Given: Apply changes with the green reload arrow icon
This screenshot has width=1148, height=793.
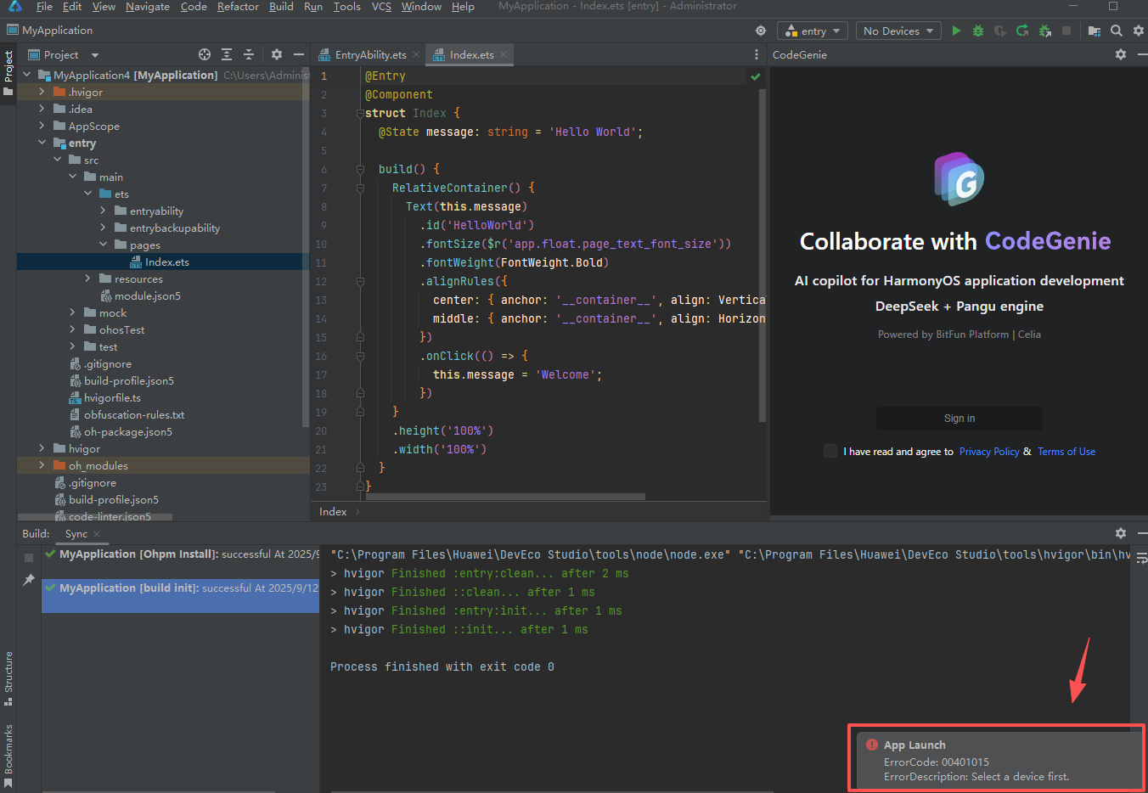Looking at the screenshot, I should 1022,31.
